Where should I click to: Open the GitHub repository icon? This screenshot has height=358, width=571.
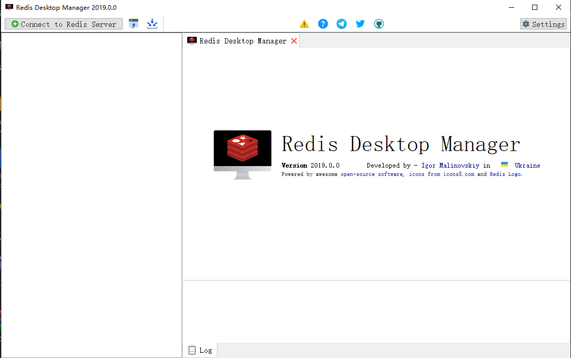point(379,24)
